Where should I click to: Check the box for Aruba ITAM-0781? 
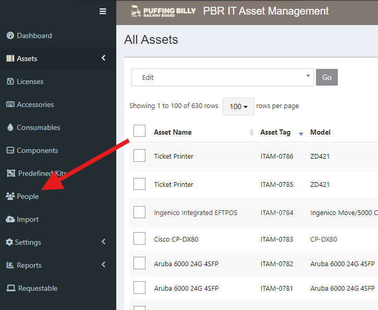pyautogui.click(x=139, y=288)
